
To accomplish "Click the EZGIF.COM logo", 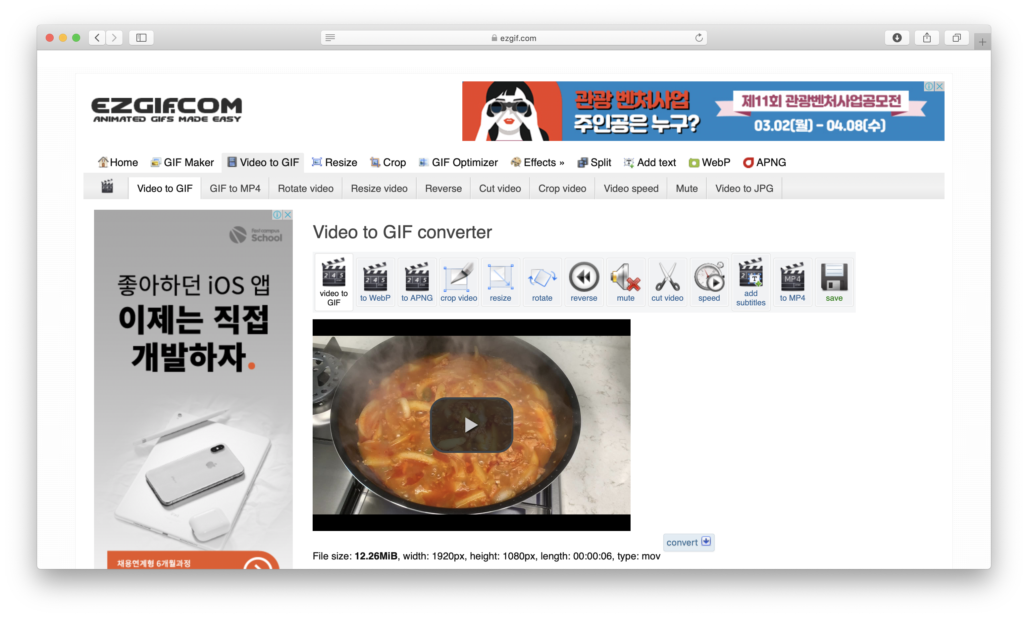I will (166, 110).
